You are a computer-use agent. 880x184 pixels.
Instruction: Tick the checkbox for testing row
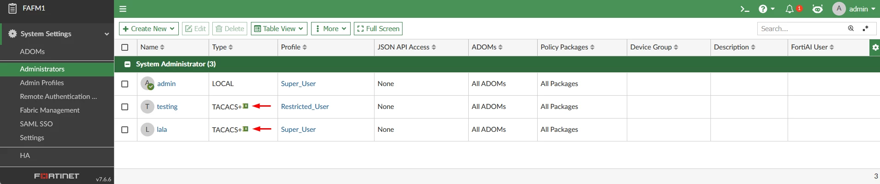tap(125, 107)
